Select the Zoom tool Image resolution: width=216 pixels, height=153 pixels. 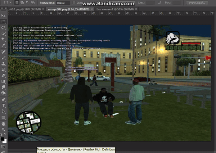click(4, 130)
